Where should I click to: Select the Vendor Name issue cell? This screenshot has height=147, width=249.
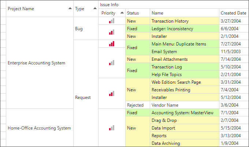tap(165, 105)
